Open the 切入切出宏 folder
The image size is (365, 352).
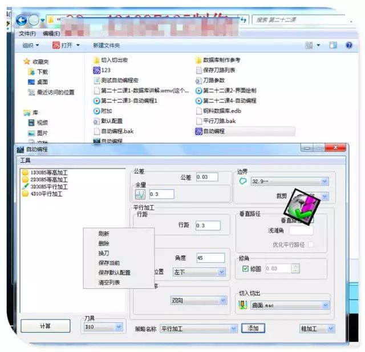[x=111, y=60]
